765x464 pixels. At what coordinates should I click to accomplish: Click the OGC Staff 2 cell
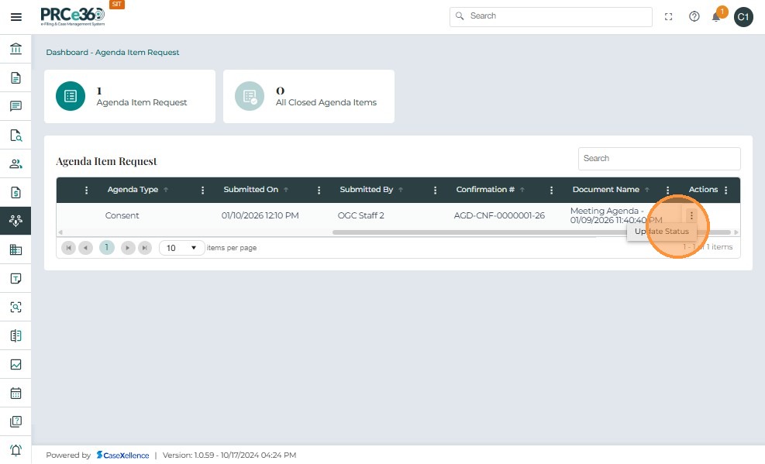[360, 215]
